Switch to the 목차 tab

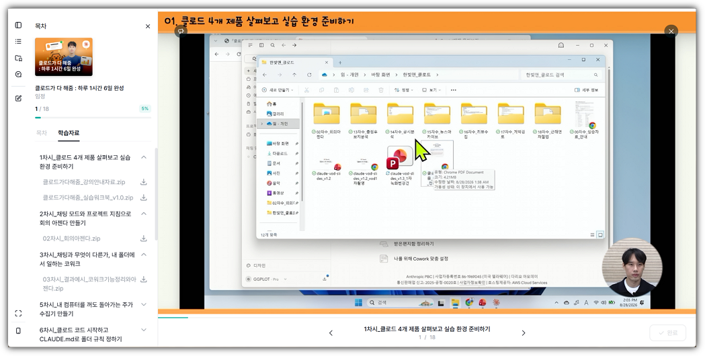tap(42, 133)
